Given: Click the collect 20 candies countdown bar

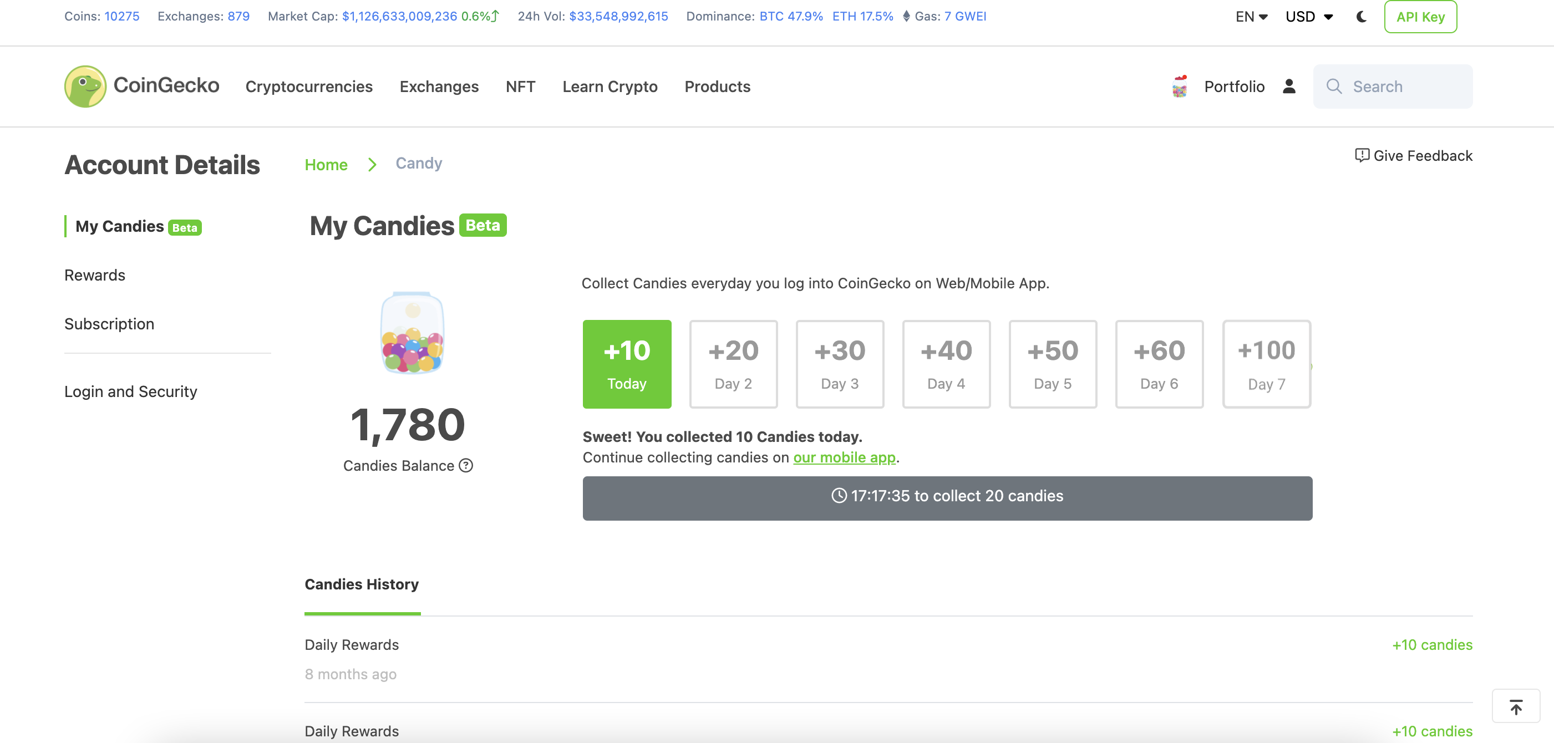Looking at the screenshot, I should tap(947, 498).
